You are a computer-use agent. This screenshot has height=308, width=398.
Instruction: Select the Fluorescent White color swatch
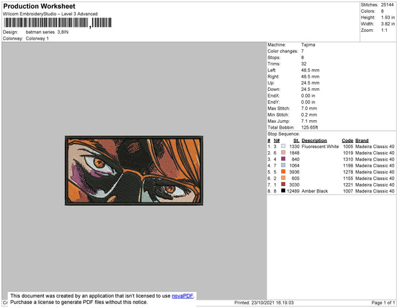point(283,146)
